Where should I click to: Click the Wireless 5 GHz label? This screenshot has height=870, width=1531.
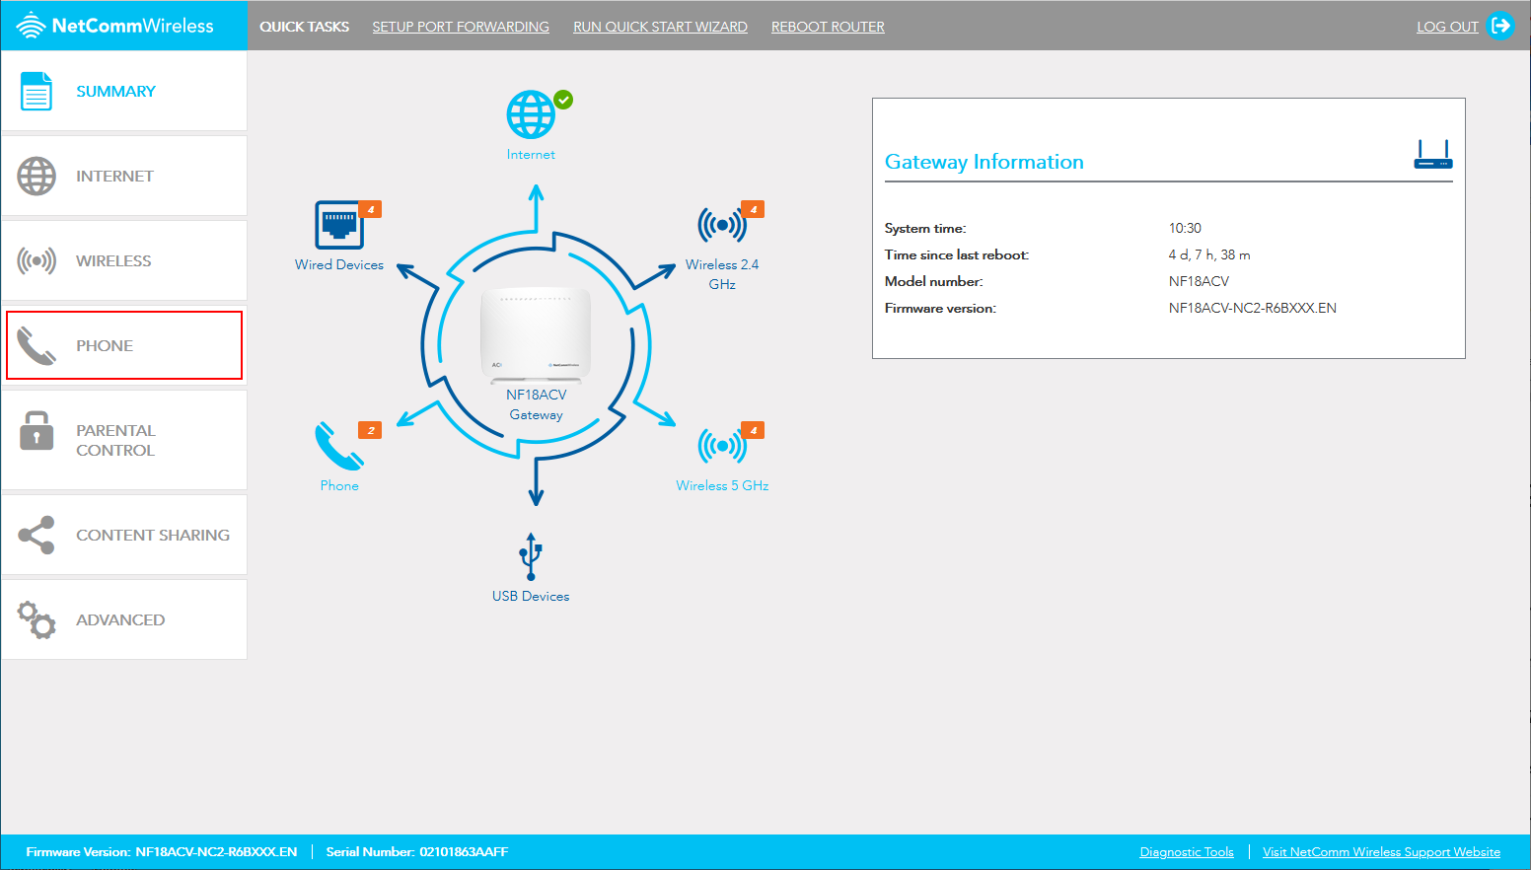722,485
